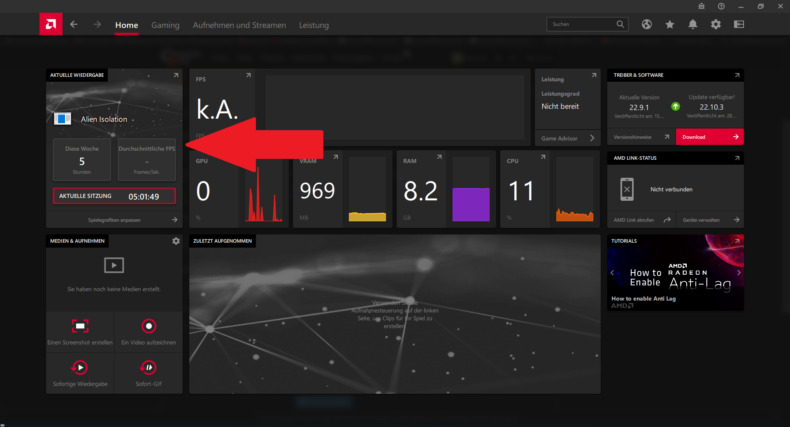Screen dimensions: 790x427
Task: Switch to the Gaming tab
Action: (x=165, y=25)
